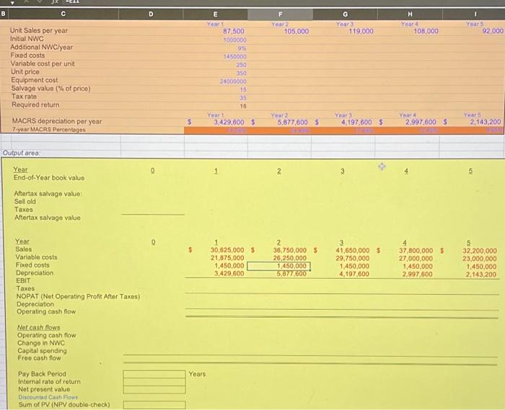
Task: Select 'Operating cash flow' under Net cash flows
Action: [47, 335]
